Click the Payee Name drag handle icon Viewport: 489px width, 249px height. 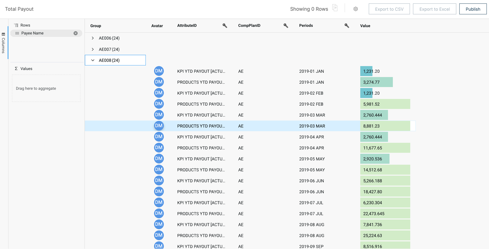(x=17, y=33)
